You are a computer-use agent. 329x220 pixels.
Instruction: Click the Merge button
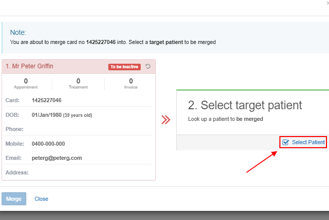[x=14, y=199]
